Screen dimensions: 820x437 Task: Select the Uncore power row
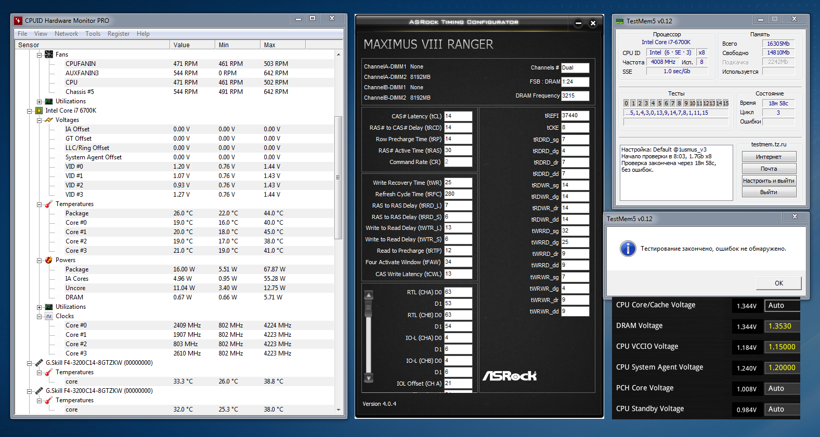coord(175,288)
